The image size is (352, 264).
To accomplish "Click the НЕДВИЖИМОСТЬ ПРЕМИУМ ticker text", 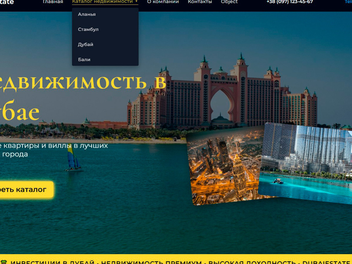I will [x=151, y=263].
